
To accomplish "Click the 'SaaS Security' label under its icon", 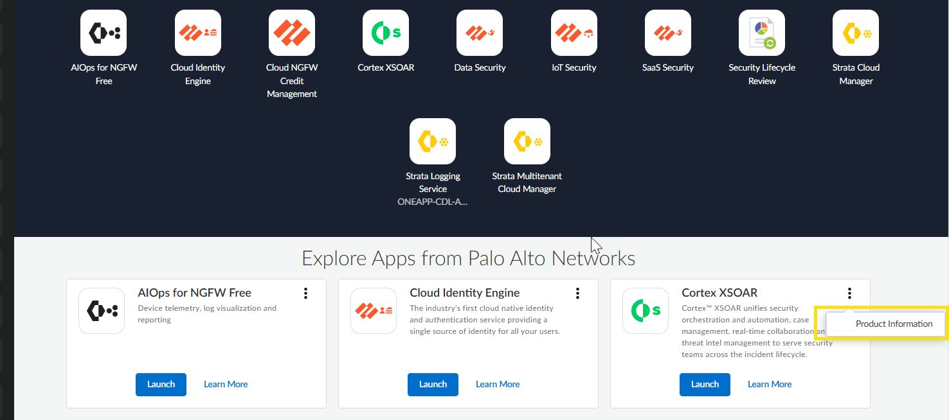I will point(668,67).
